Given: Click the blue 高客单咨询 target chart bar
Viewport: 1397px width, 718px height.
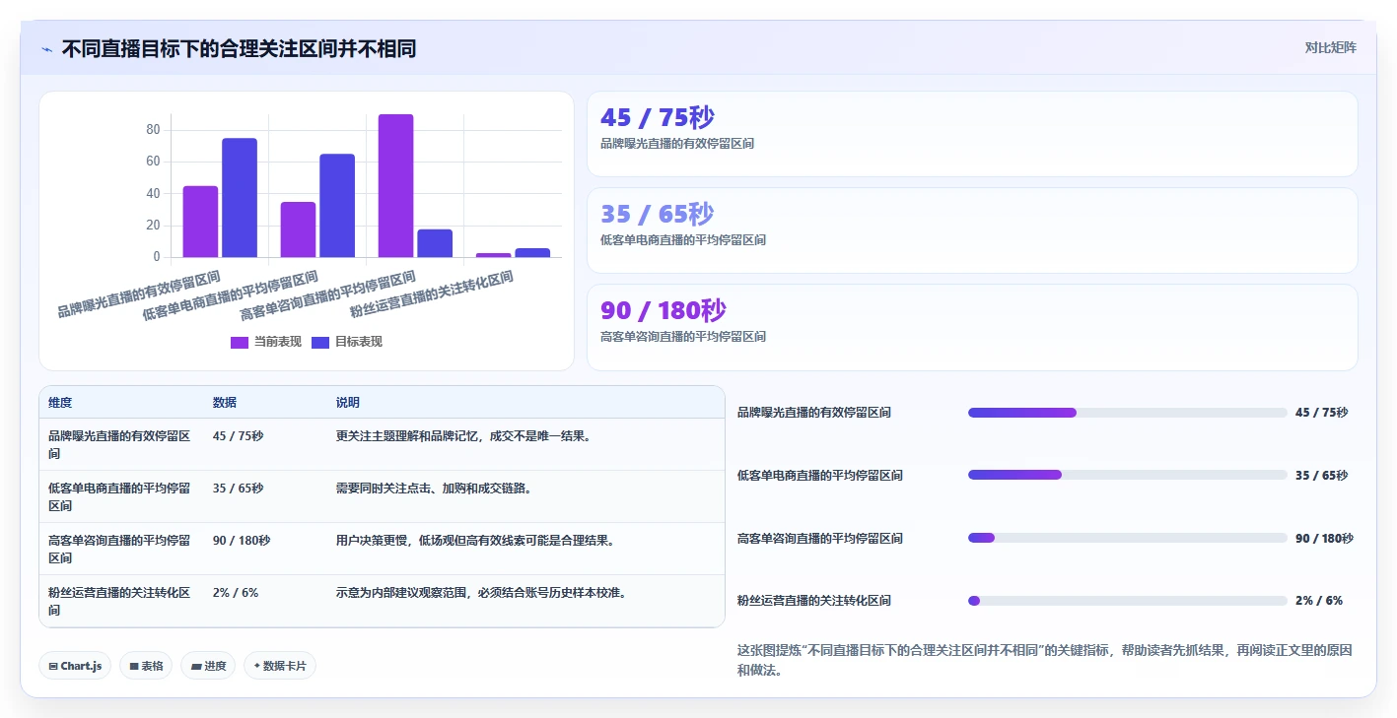Looking at the screenshot, I should (x=435, y=243).
